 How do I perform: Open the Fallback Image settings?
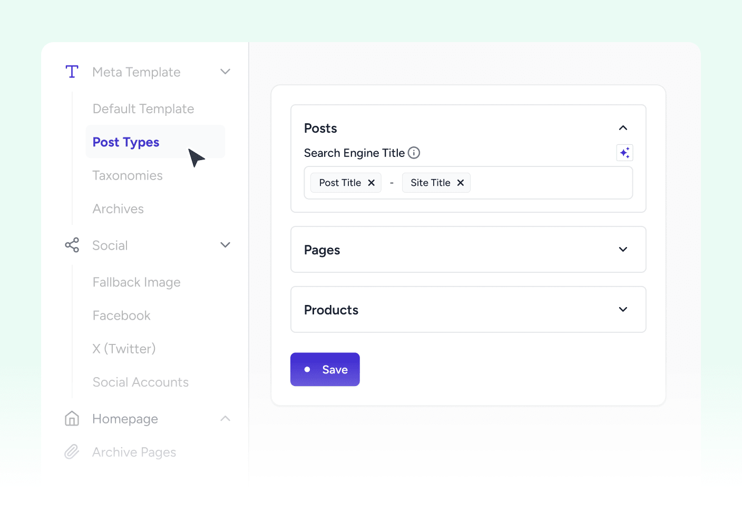[136, 282]
